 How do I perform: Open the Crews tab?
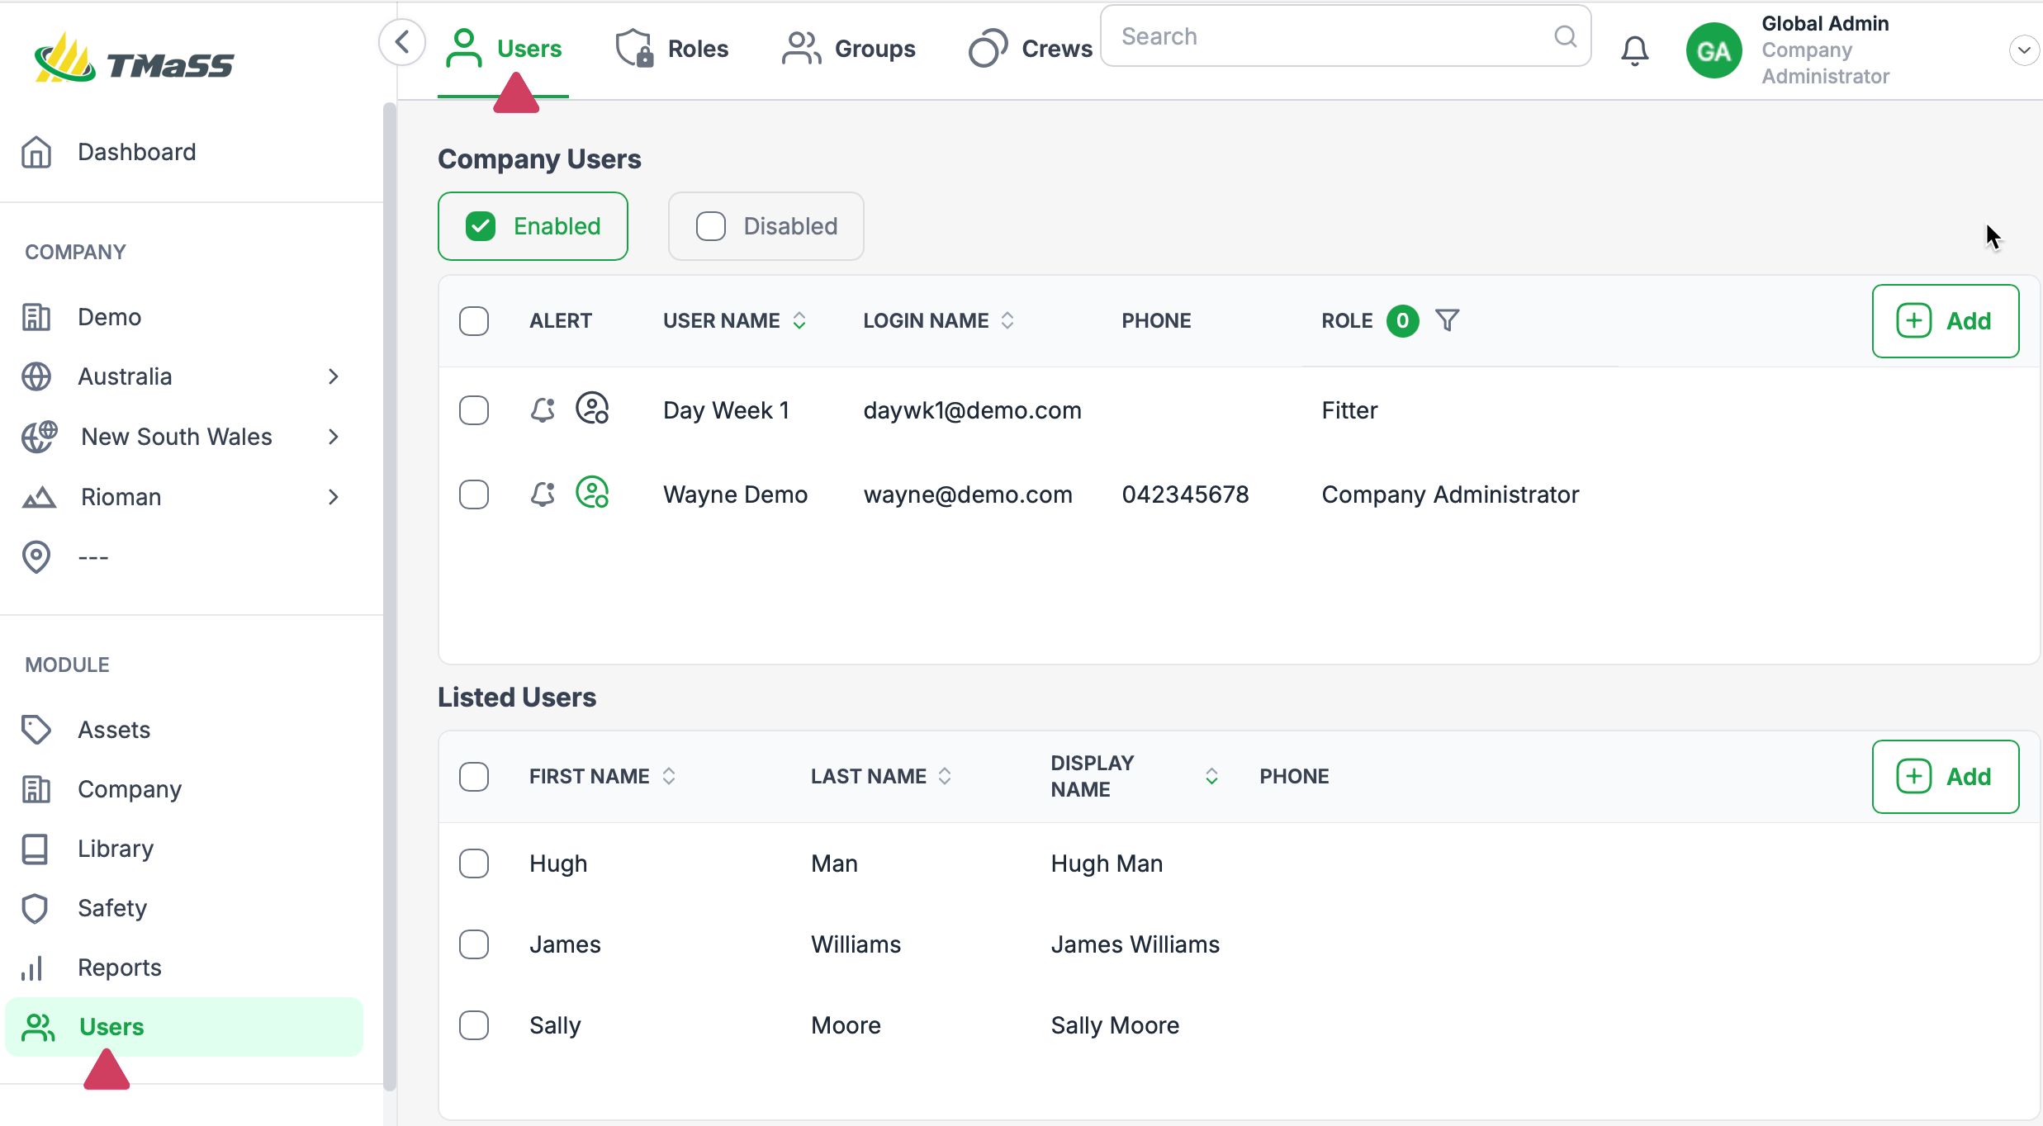coord(1031,49)
